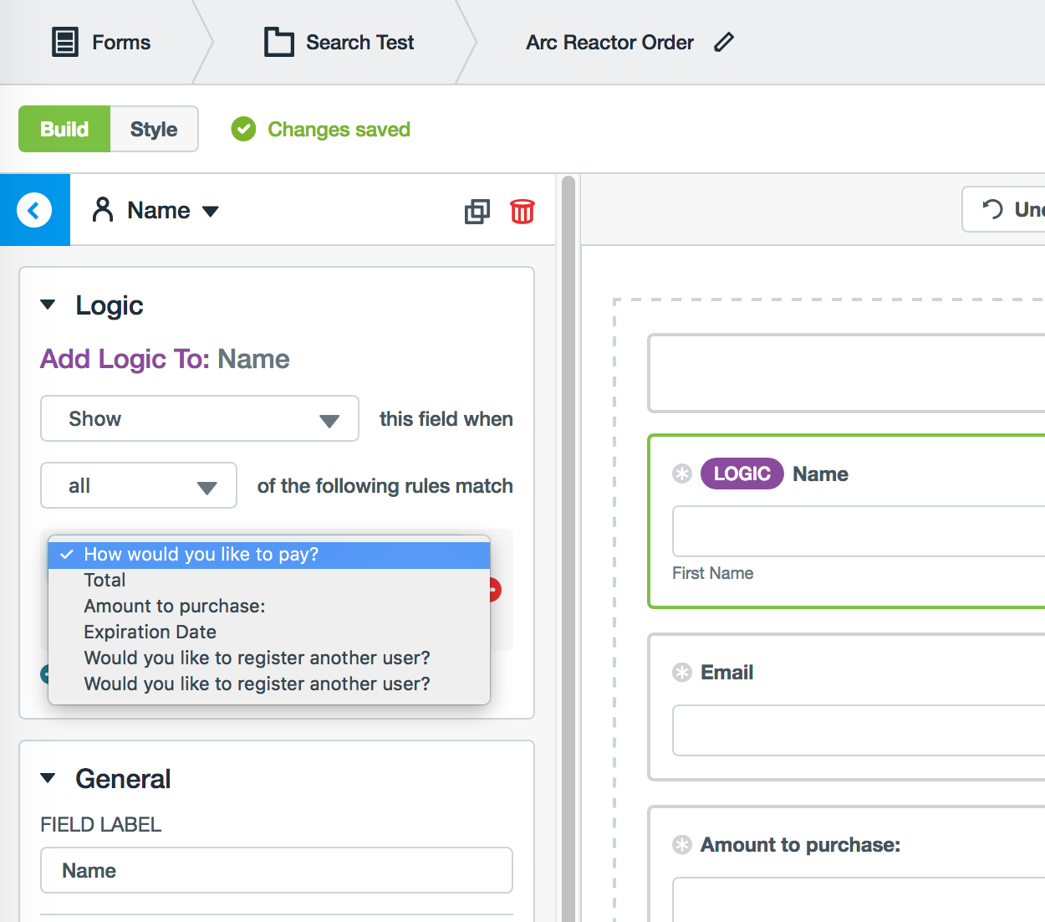This screenshot has width=1045, height=922.
Task: Click the red remove rule icon
Action: coord(495,590)
